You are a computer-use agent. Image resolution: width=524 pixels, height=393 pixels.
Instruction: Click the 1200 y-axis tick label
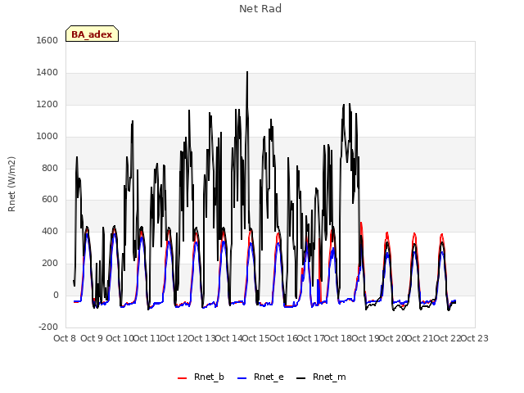point(47,105)
